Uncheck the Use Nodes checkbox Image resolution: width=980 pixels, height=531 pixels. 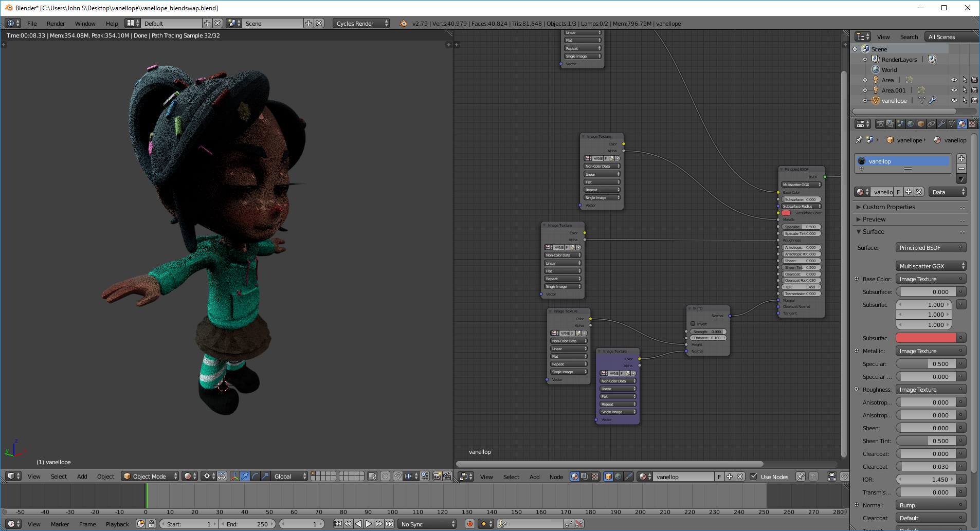click(754, 477)
